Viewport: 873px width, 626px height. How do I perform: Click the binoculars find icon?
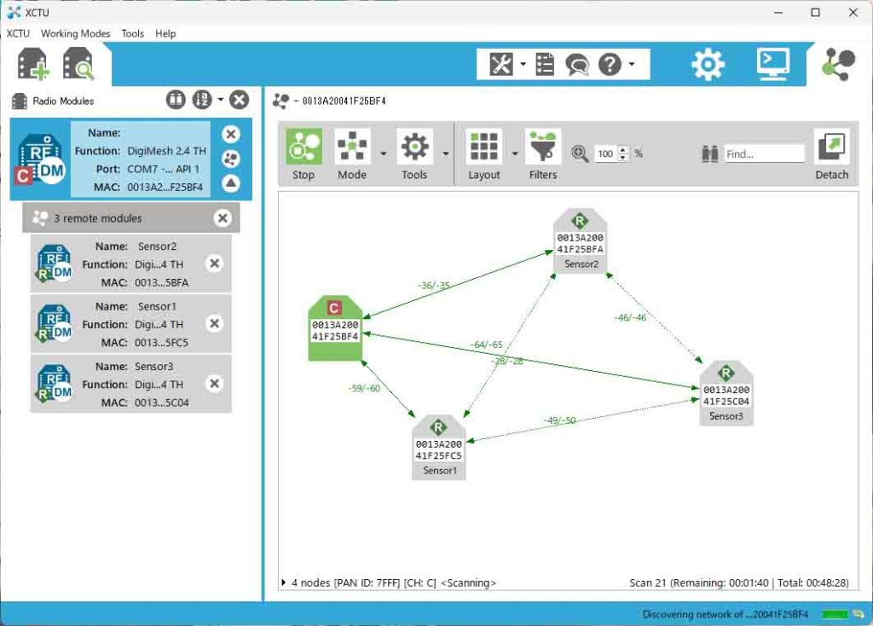(x=710, y=154)
